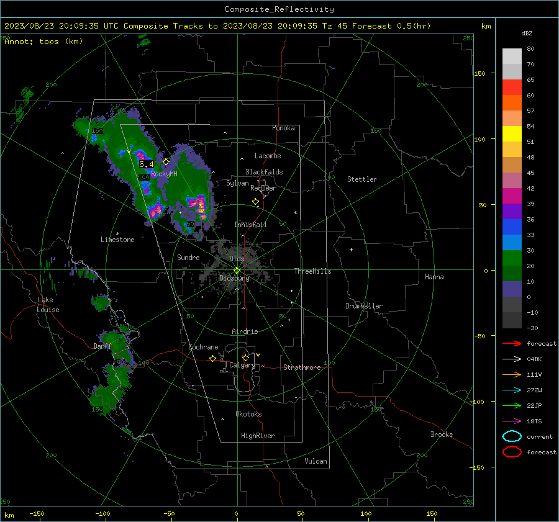
Task: Click the RedDeer label on the map
Action: [x=263, y=188]
